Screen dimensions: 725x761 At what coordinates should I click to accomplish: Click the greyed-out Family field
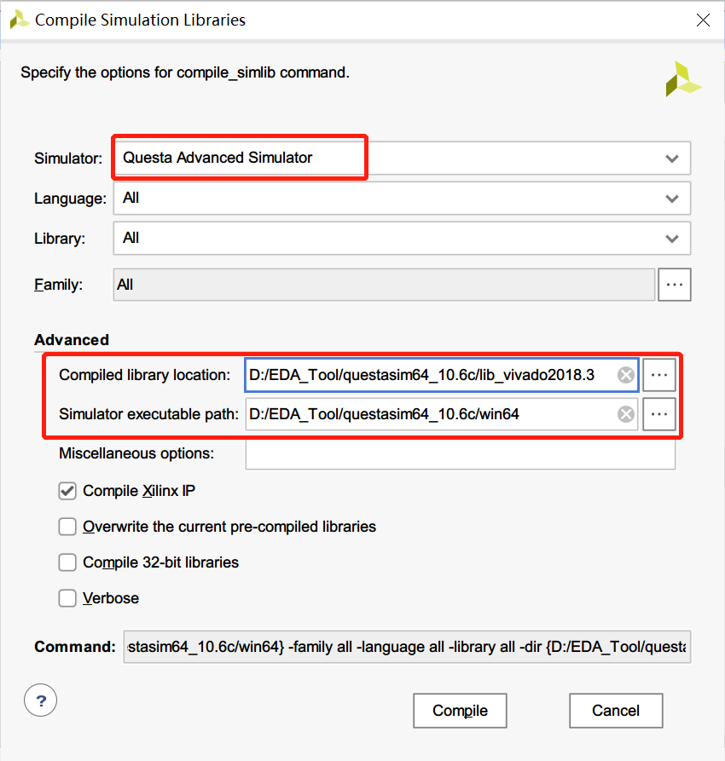pos(384,285)
